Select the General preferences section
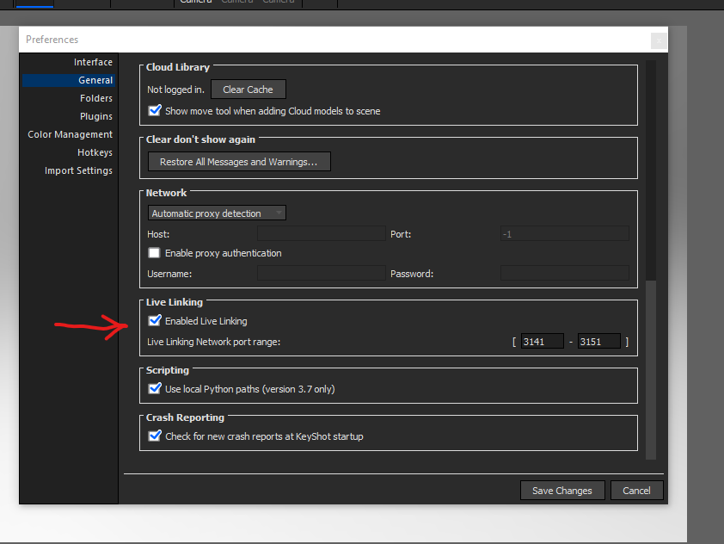This screenshot has height=544, width=724. 95,80
